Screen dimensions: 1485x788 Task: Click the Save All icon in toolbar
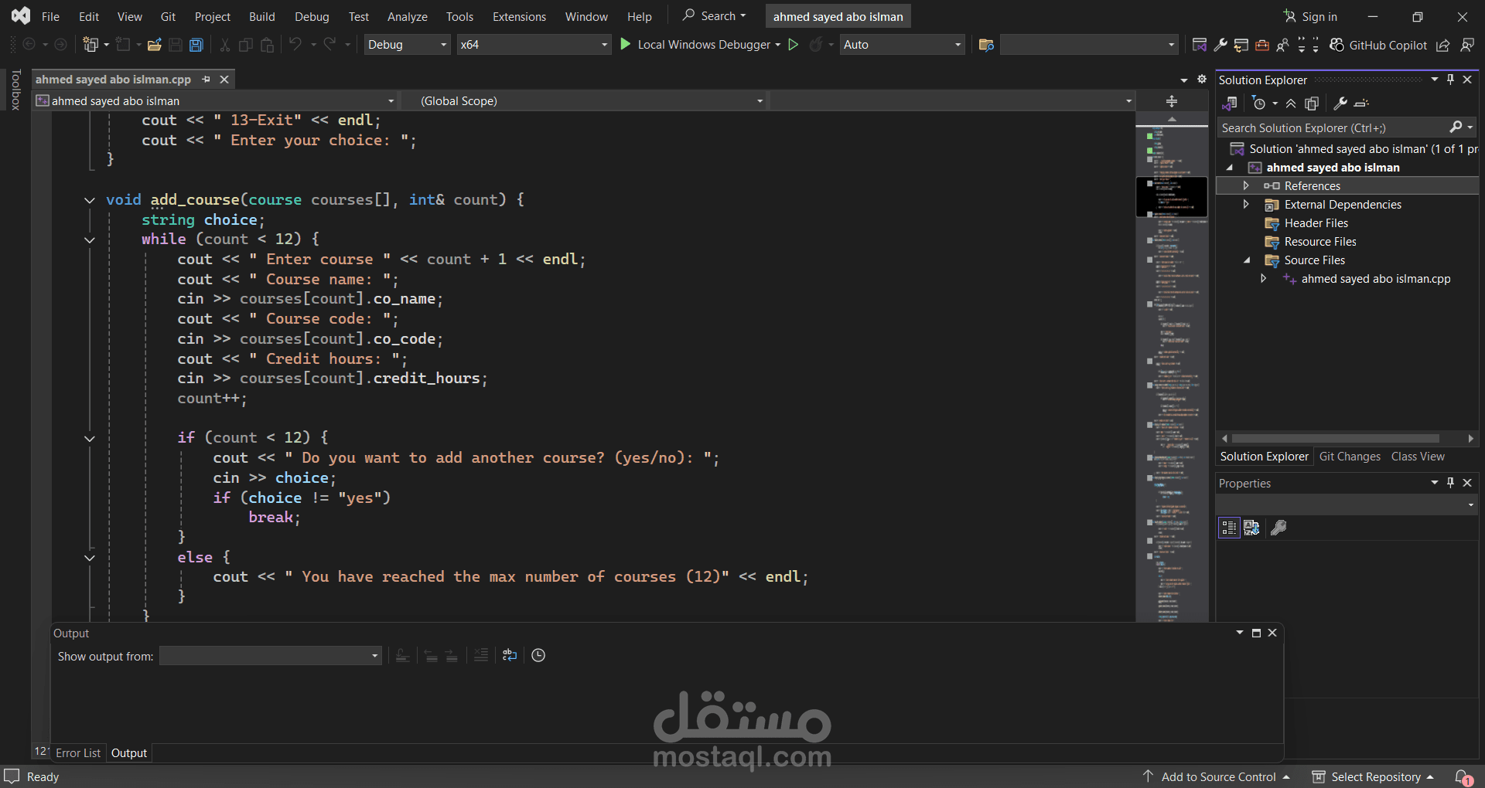(x=196, y=45)
